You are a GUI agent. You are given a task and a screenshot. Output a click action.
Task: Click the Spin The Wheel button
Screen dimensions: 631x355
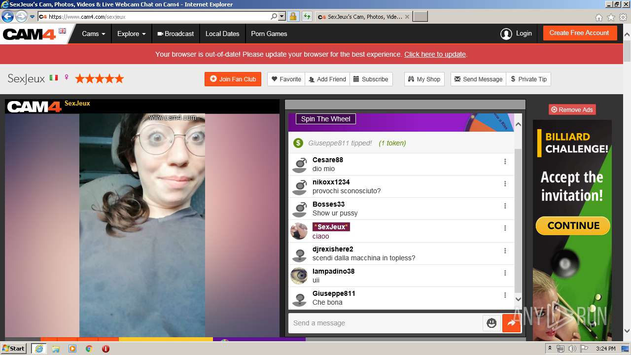(x=326, y=119)
